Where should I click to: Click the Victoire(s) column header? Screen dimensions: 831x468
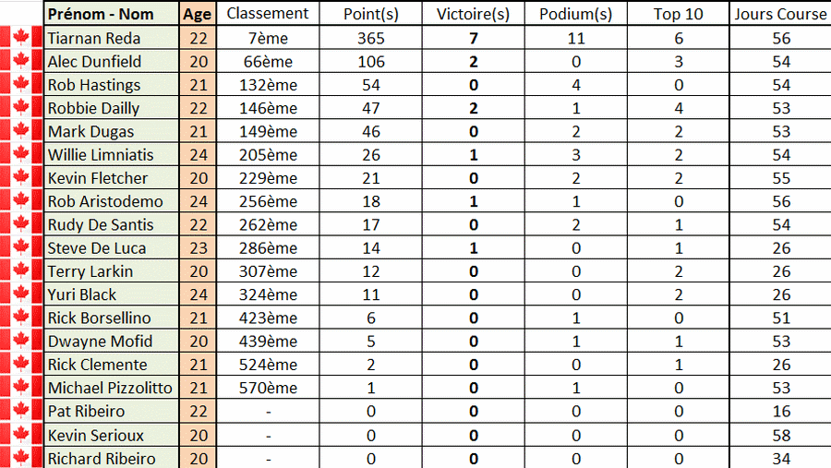click(x=474, y=14)
